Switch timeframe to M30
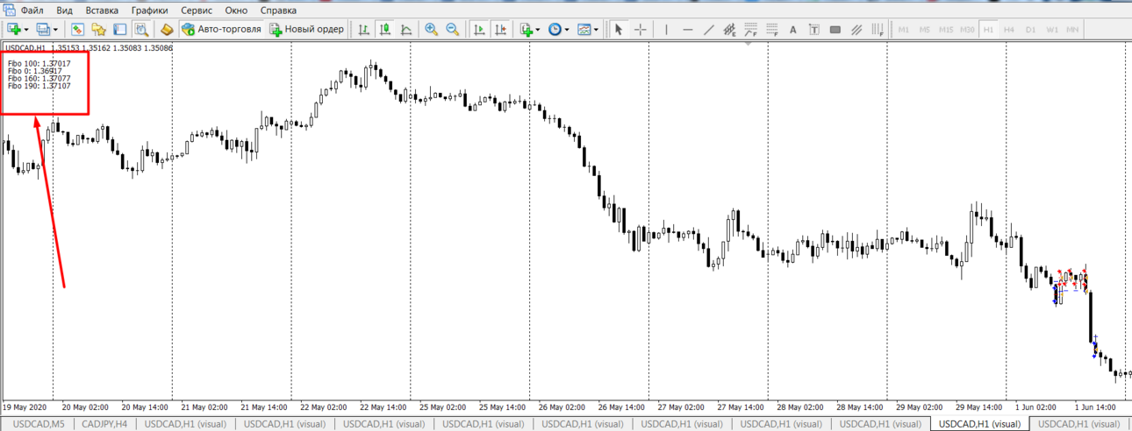 967,30
